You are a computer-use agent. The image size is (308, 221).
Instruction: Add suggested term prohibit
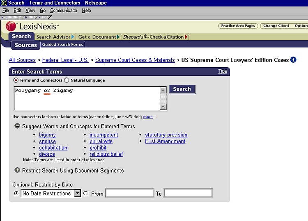click(98, 148)
